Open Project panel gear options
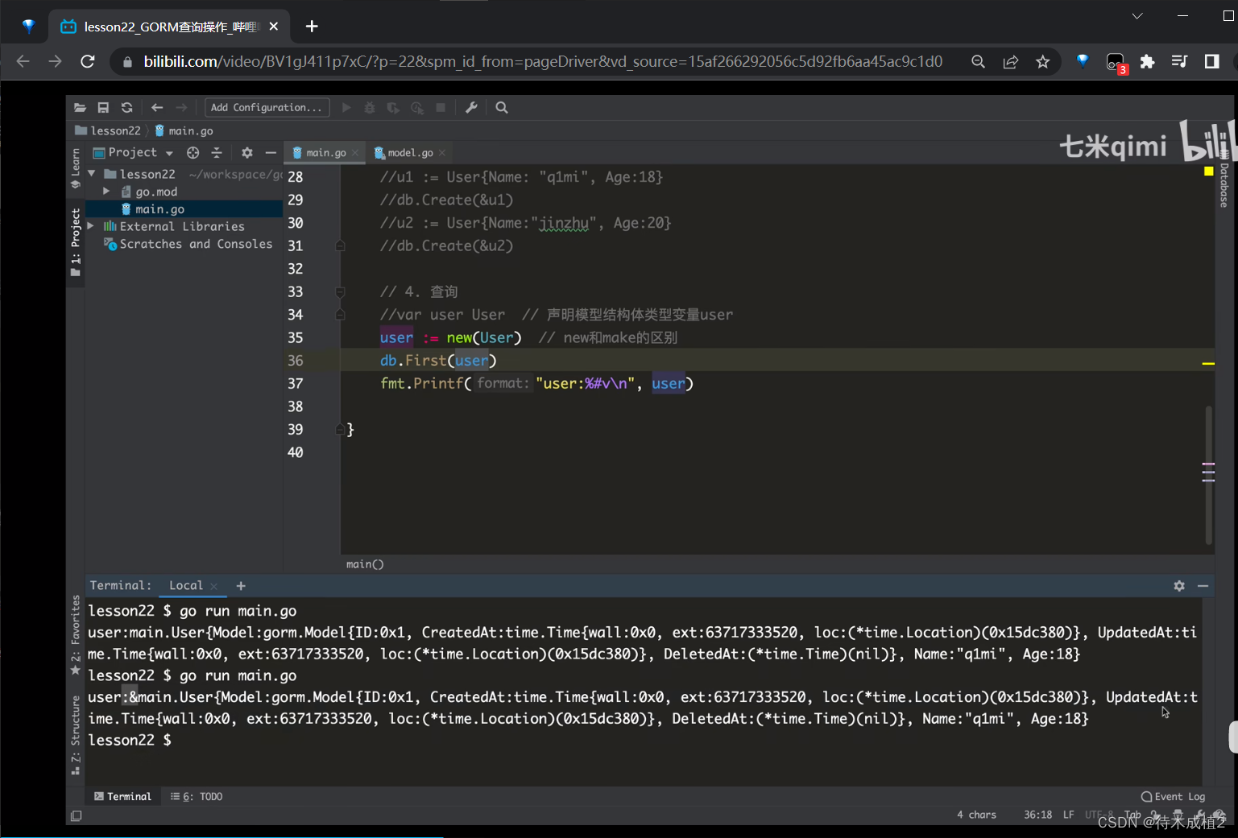 tap(247, 153)
